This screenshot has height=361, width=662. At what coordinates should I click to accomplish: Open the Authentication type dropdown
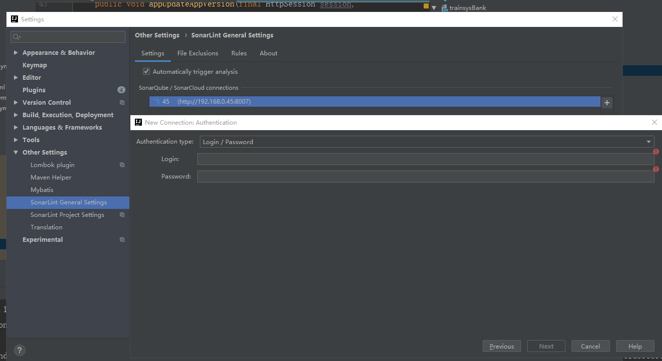pos(427,142)
